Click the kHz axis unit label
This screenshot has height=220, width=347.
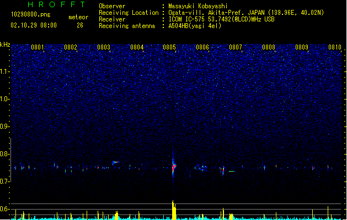tap(5, 45)
